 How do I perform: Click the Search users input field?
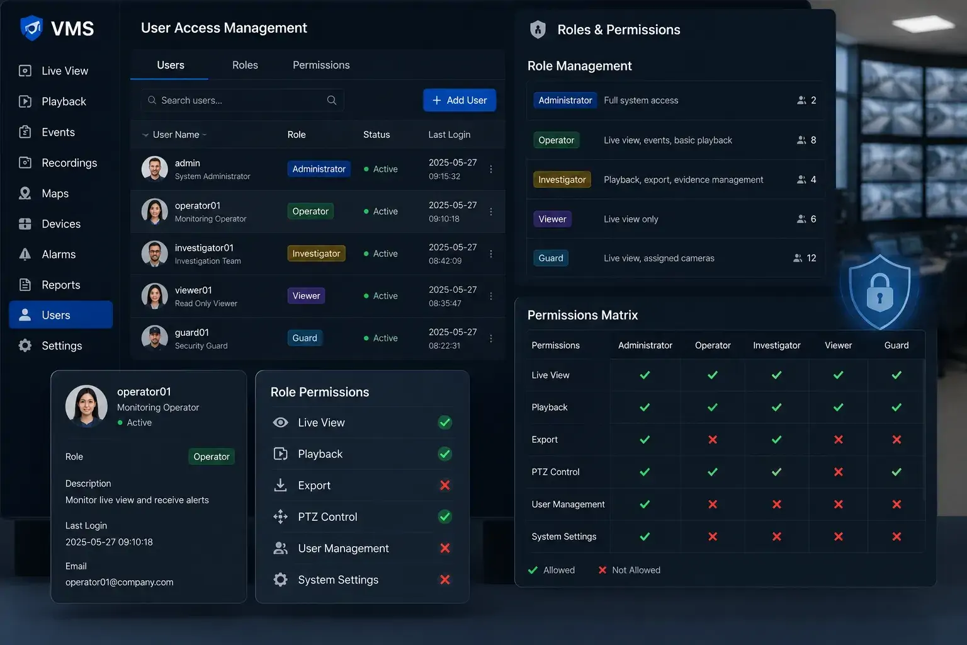(x=242, y=100)
